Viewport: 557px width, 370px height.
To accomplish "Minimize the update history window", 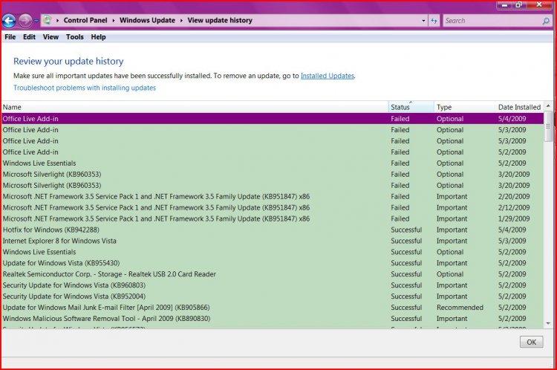I will (504, 5).
